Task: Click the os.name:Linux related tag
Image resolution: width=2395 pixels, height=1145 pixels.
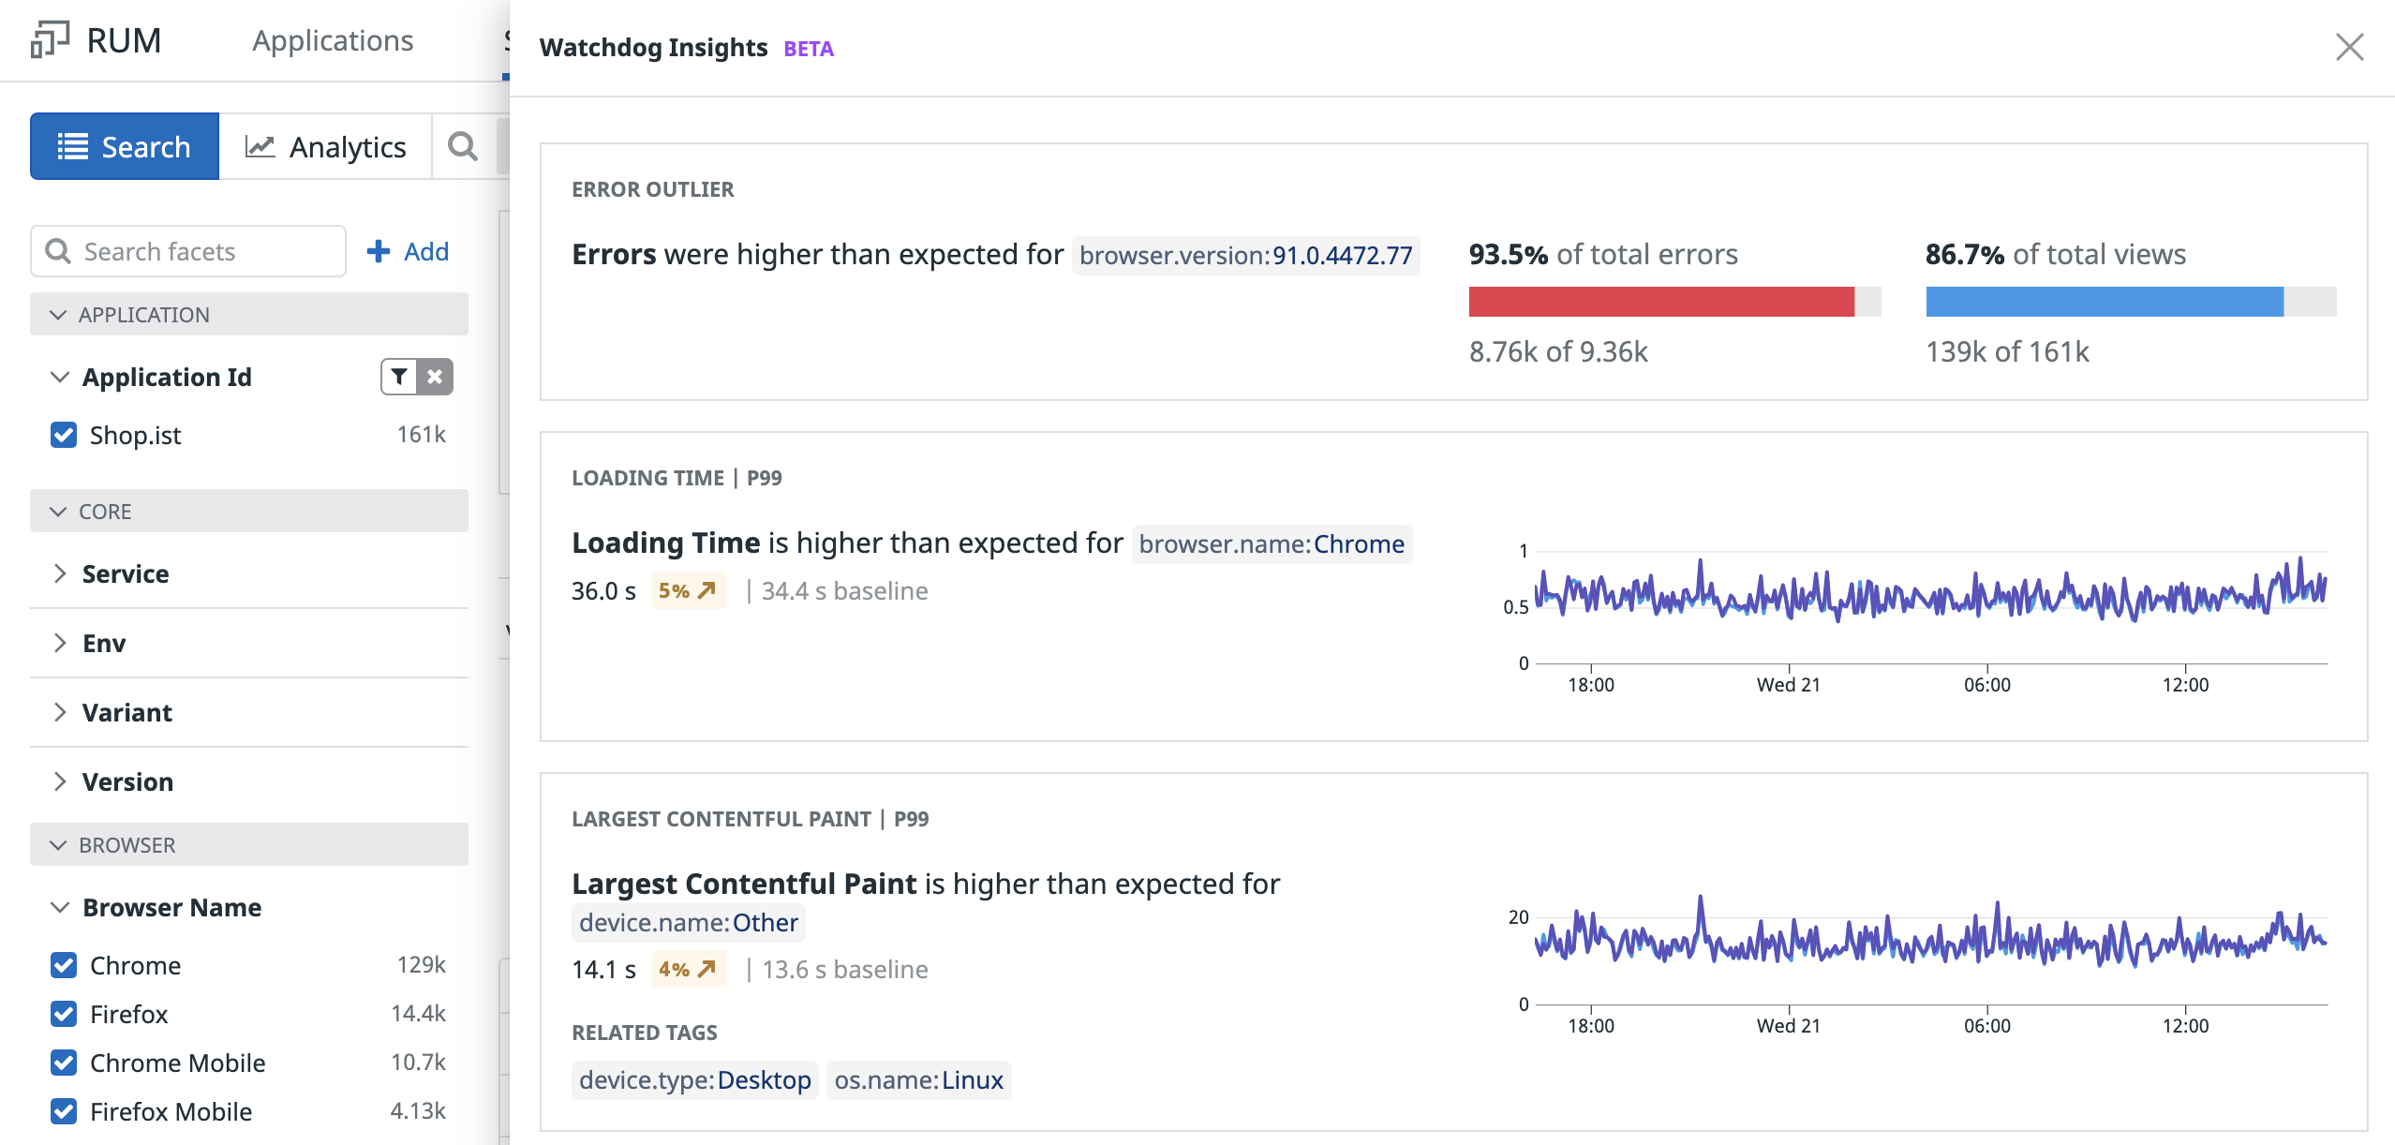Action: (918, 1080)
